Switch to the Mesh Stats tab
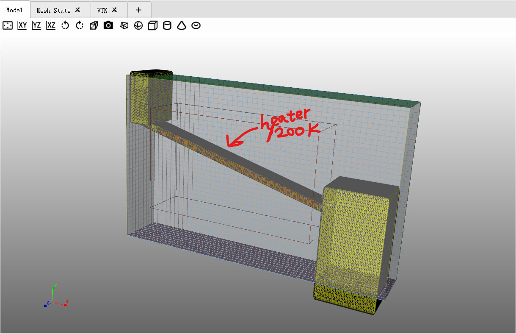Viewport: 516px width, 334px height. (53, 10)
